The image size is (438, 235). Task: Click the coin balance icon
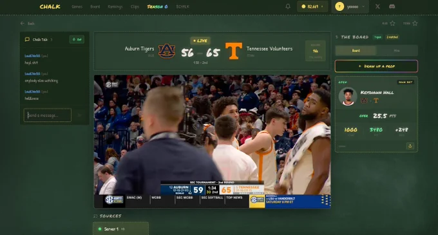[303, 6]
